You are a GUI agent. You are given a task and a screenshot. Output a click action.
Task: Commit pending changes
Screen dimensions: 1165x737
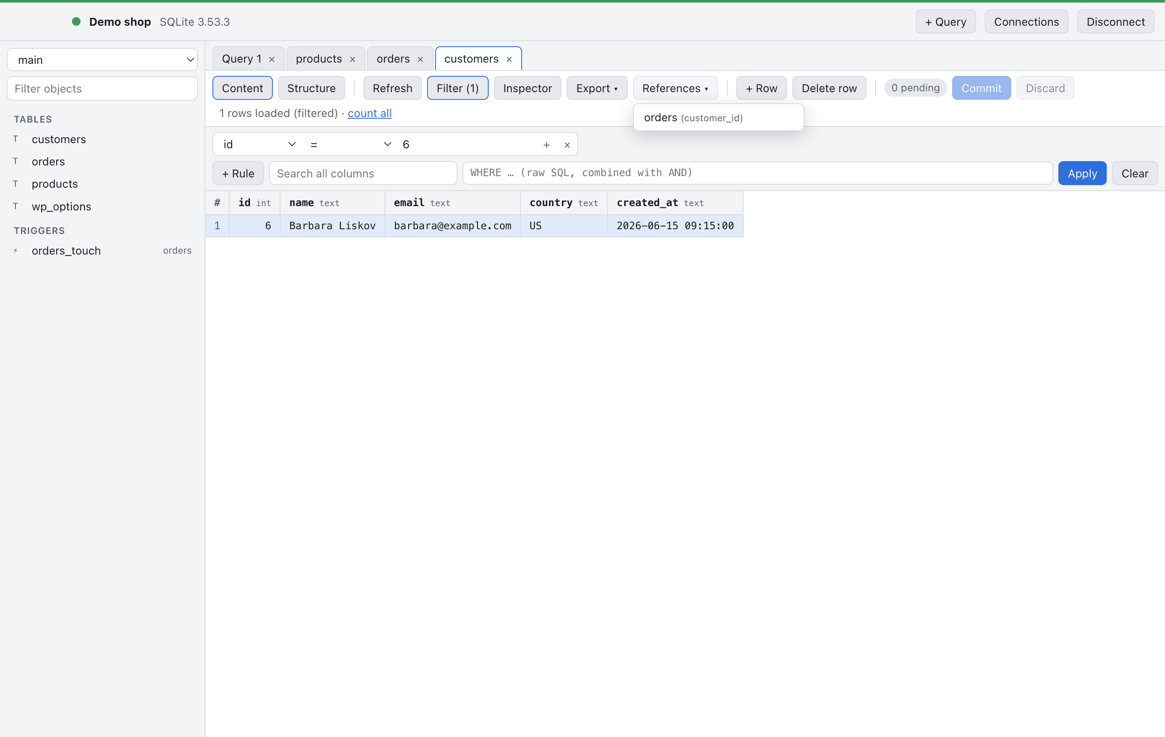(x=981, y=88)
